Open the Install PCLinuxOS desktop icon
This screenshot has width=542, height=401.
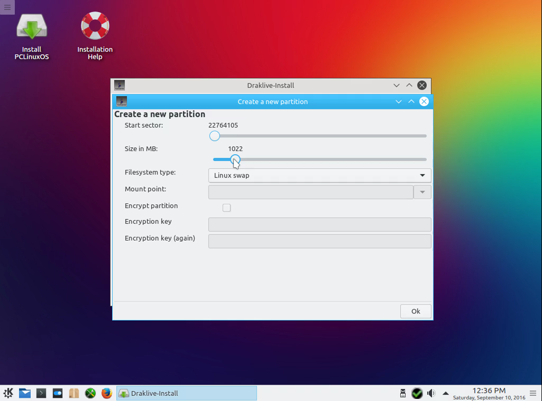click(x=31, y=36)
